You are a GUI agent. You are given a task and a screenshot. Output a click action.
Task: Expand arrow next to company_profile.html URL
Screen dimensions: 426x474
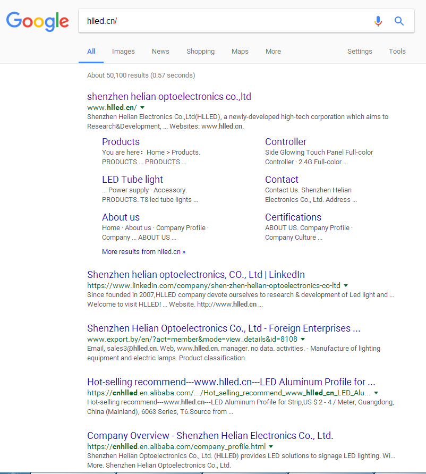coord(271,446)
